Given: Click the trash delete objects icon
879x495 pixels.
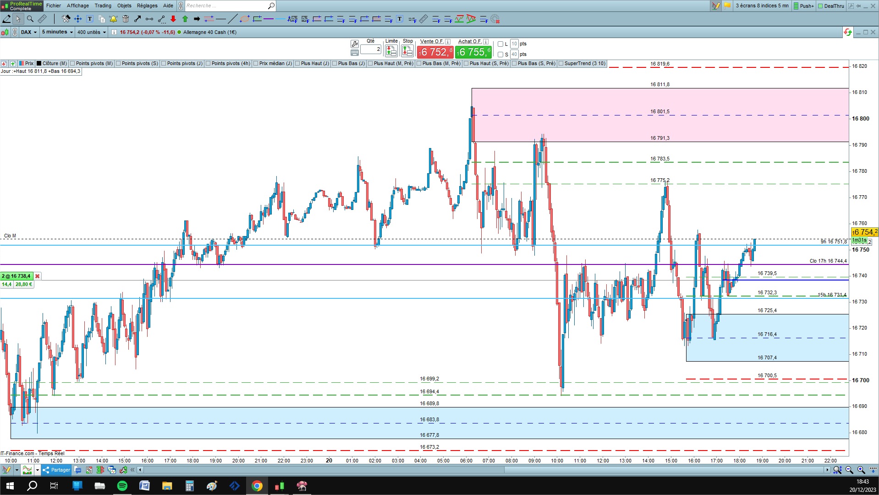Looking at the screenshot, I should pos(126,19).
